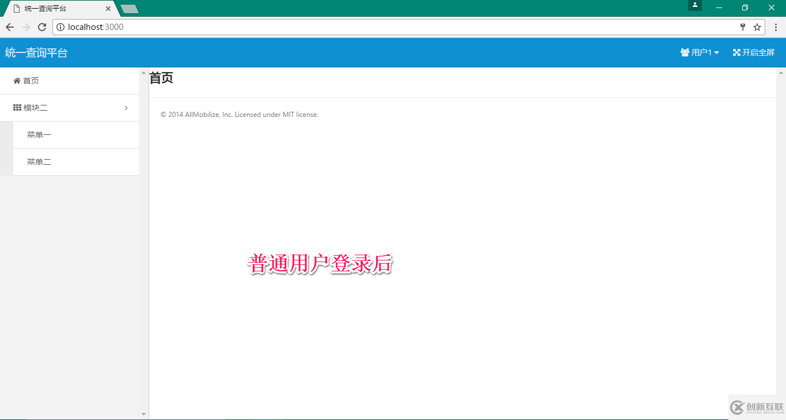Click the sidebar scrollbar down arrow
The height and width of the screenshot is (420, 786).
[x=143, y=414]
